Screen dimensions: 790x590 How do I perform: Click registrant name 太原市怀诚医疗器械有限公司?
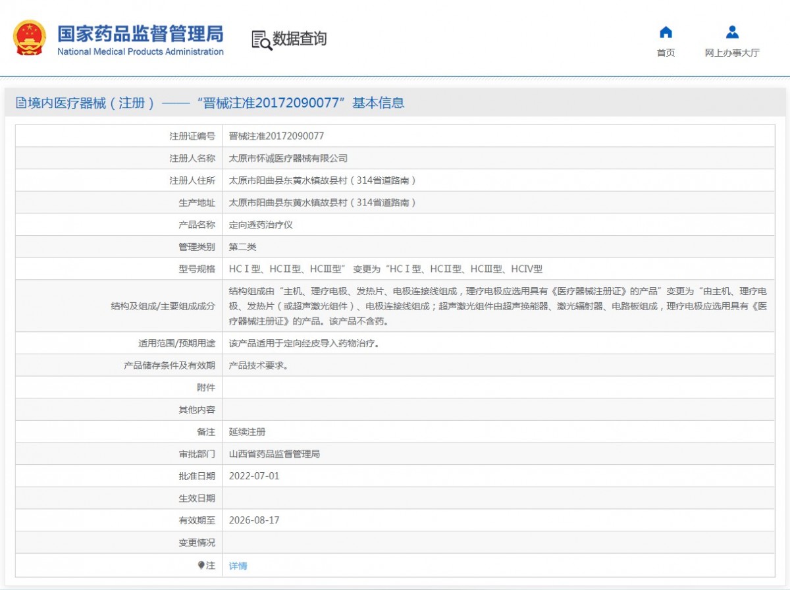(288, 158)
